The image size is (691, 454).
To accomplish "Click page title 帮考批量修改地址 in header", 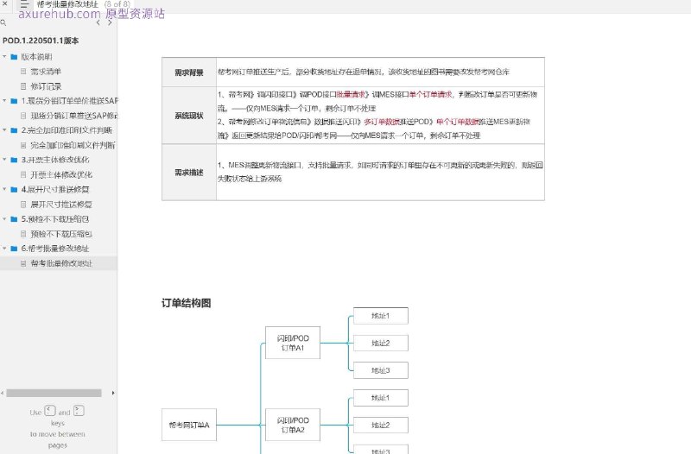I will [67, 4].
